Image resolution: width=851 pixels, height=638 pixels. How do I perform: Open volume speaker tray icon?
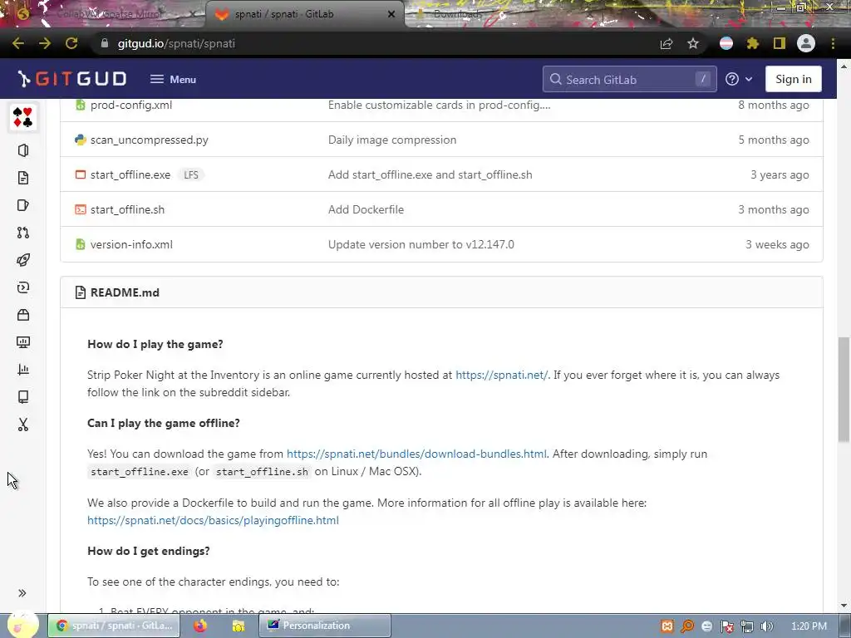click(766, 626)
